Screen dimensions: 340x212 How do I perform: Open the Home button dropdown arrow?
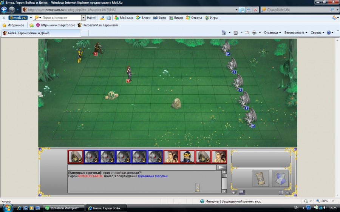[229, 33]
